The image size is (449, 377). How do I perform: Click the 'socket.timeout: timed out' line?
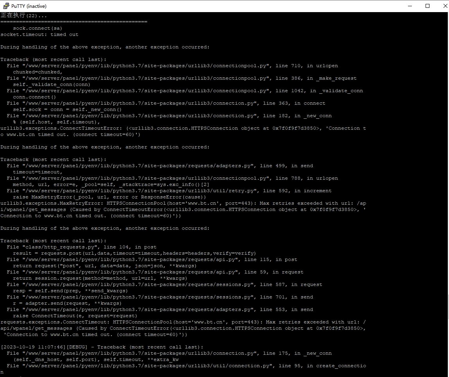tap(39, 34)
